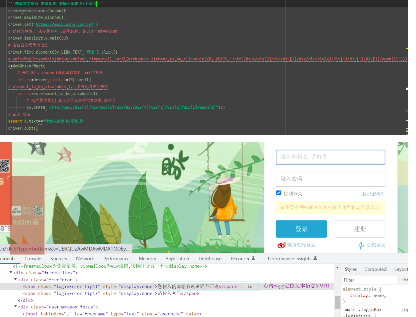Screen dimensions: 416x317
Task: Click the blue 登录 button
Action: click(x=301, y=229)
